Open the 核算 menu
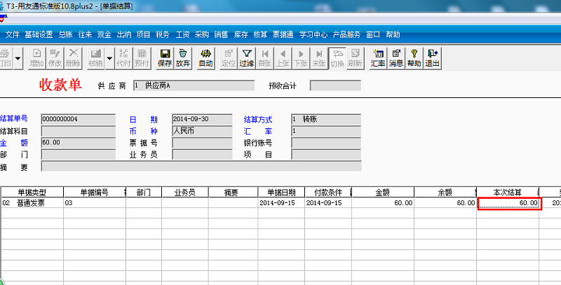The width and height of the screenshot is (561, 285). point(260,34)
